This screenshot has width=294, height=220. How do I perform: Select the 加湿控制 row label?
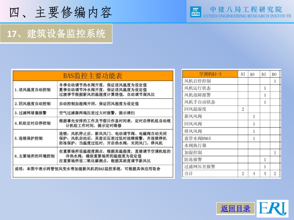[x=193, y=152]
